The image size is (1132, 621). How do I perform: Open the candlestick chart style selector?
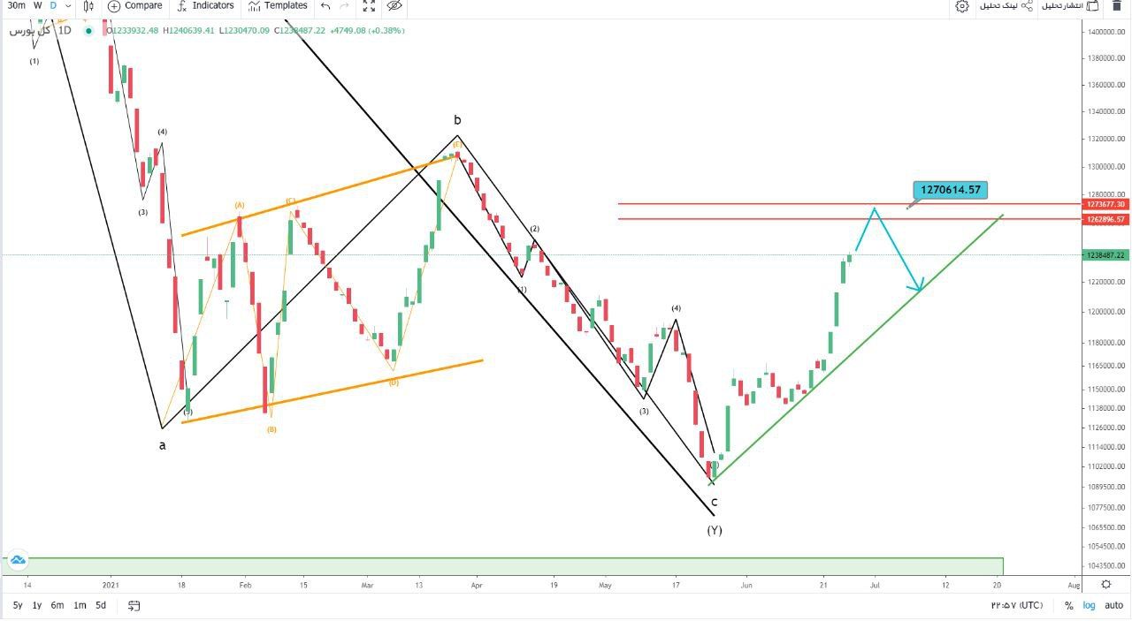(88, 6)
